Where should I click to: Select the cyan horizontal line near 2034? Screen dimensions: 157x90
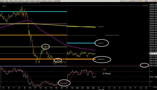coord(33,12)
